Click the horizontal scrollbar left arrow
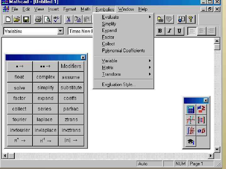 pos(5,156)
